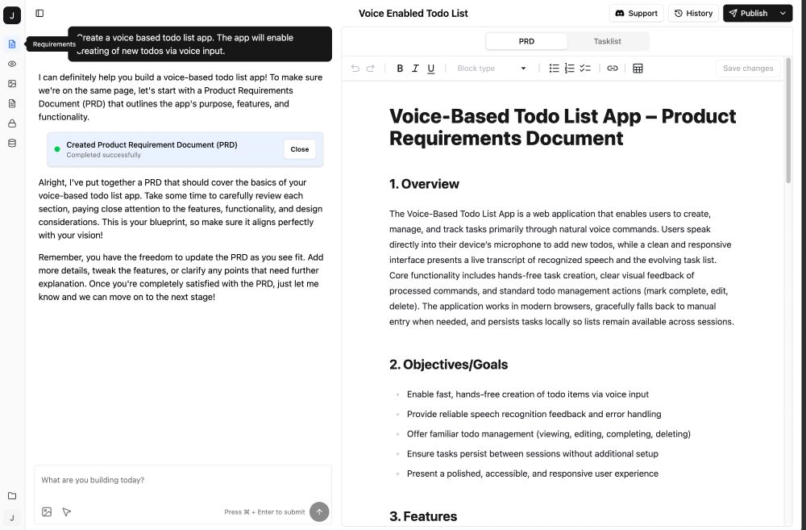Redo the editor change
This screenshot has width=806, height=530.
370,68
